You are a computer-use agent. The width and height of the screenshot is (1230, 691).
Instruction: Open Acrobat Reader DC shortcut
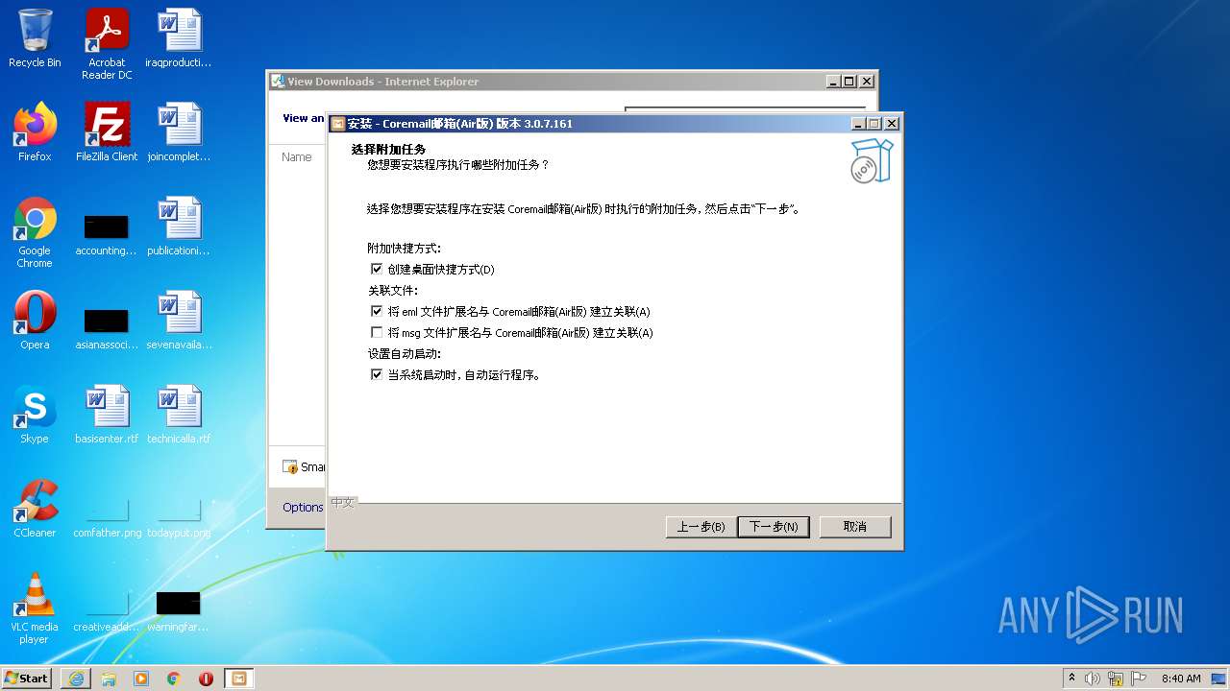(x=107, y=44)
